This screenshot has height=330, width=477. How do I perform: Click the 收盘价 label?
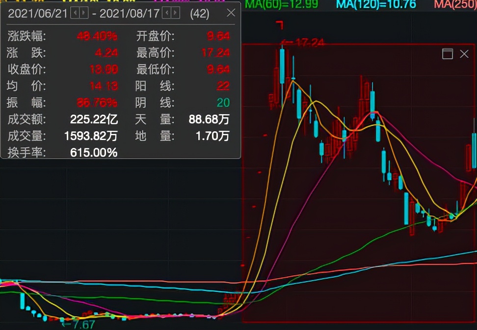coord(27,69)
